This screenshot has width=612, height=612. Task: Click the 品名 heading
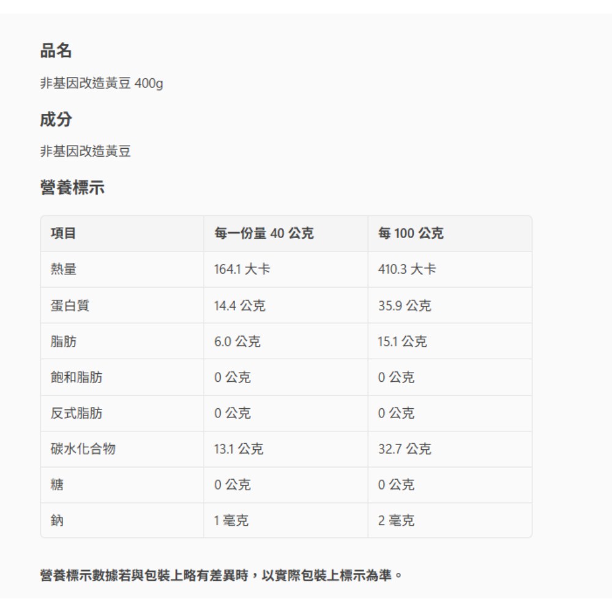click(56, 51)
